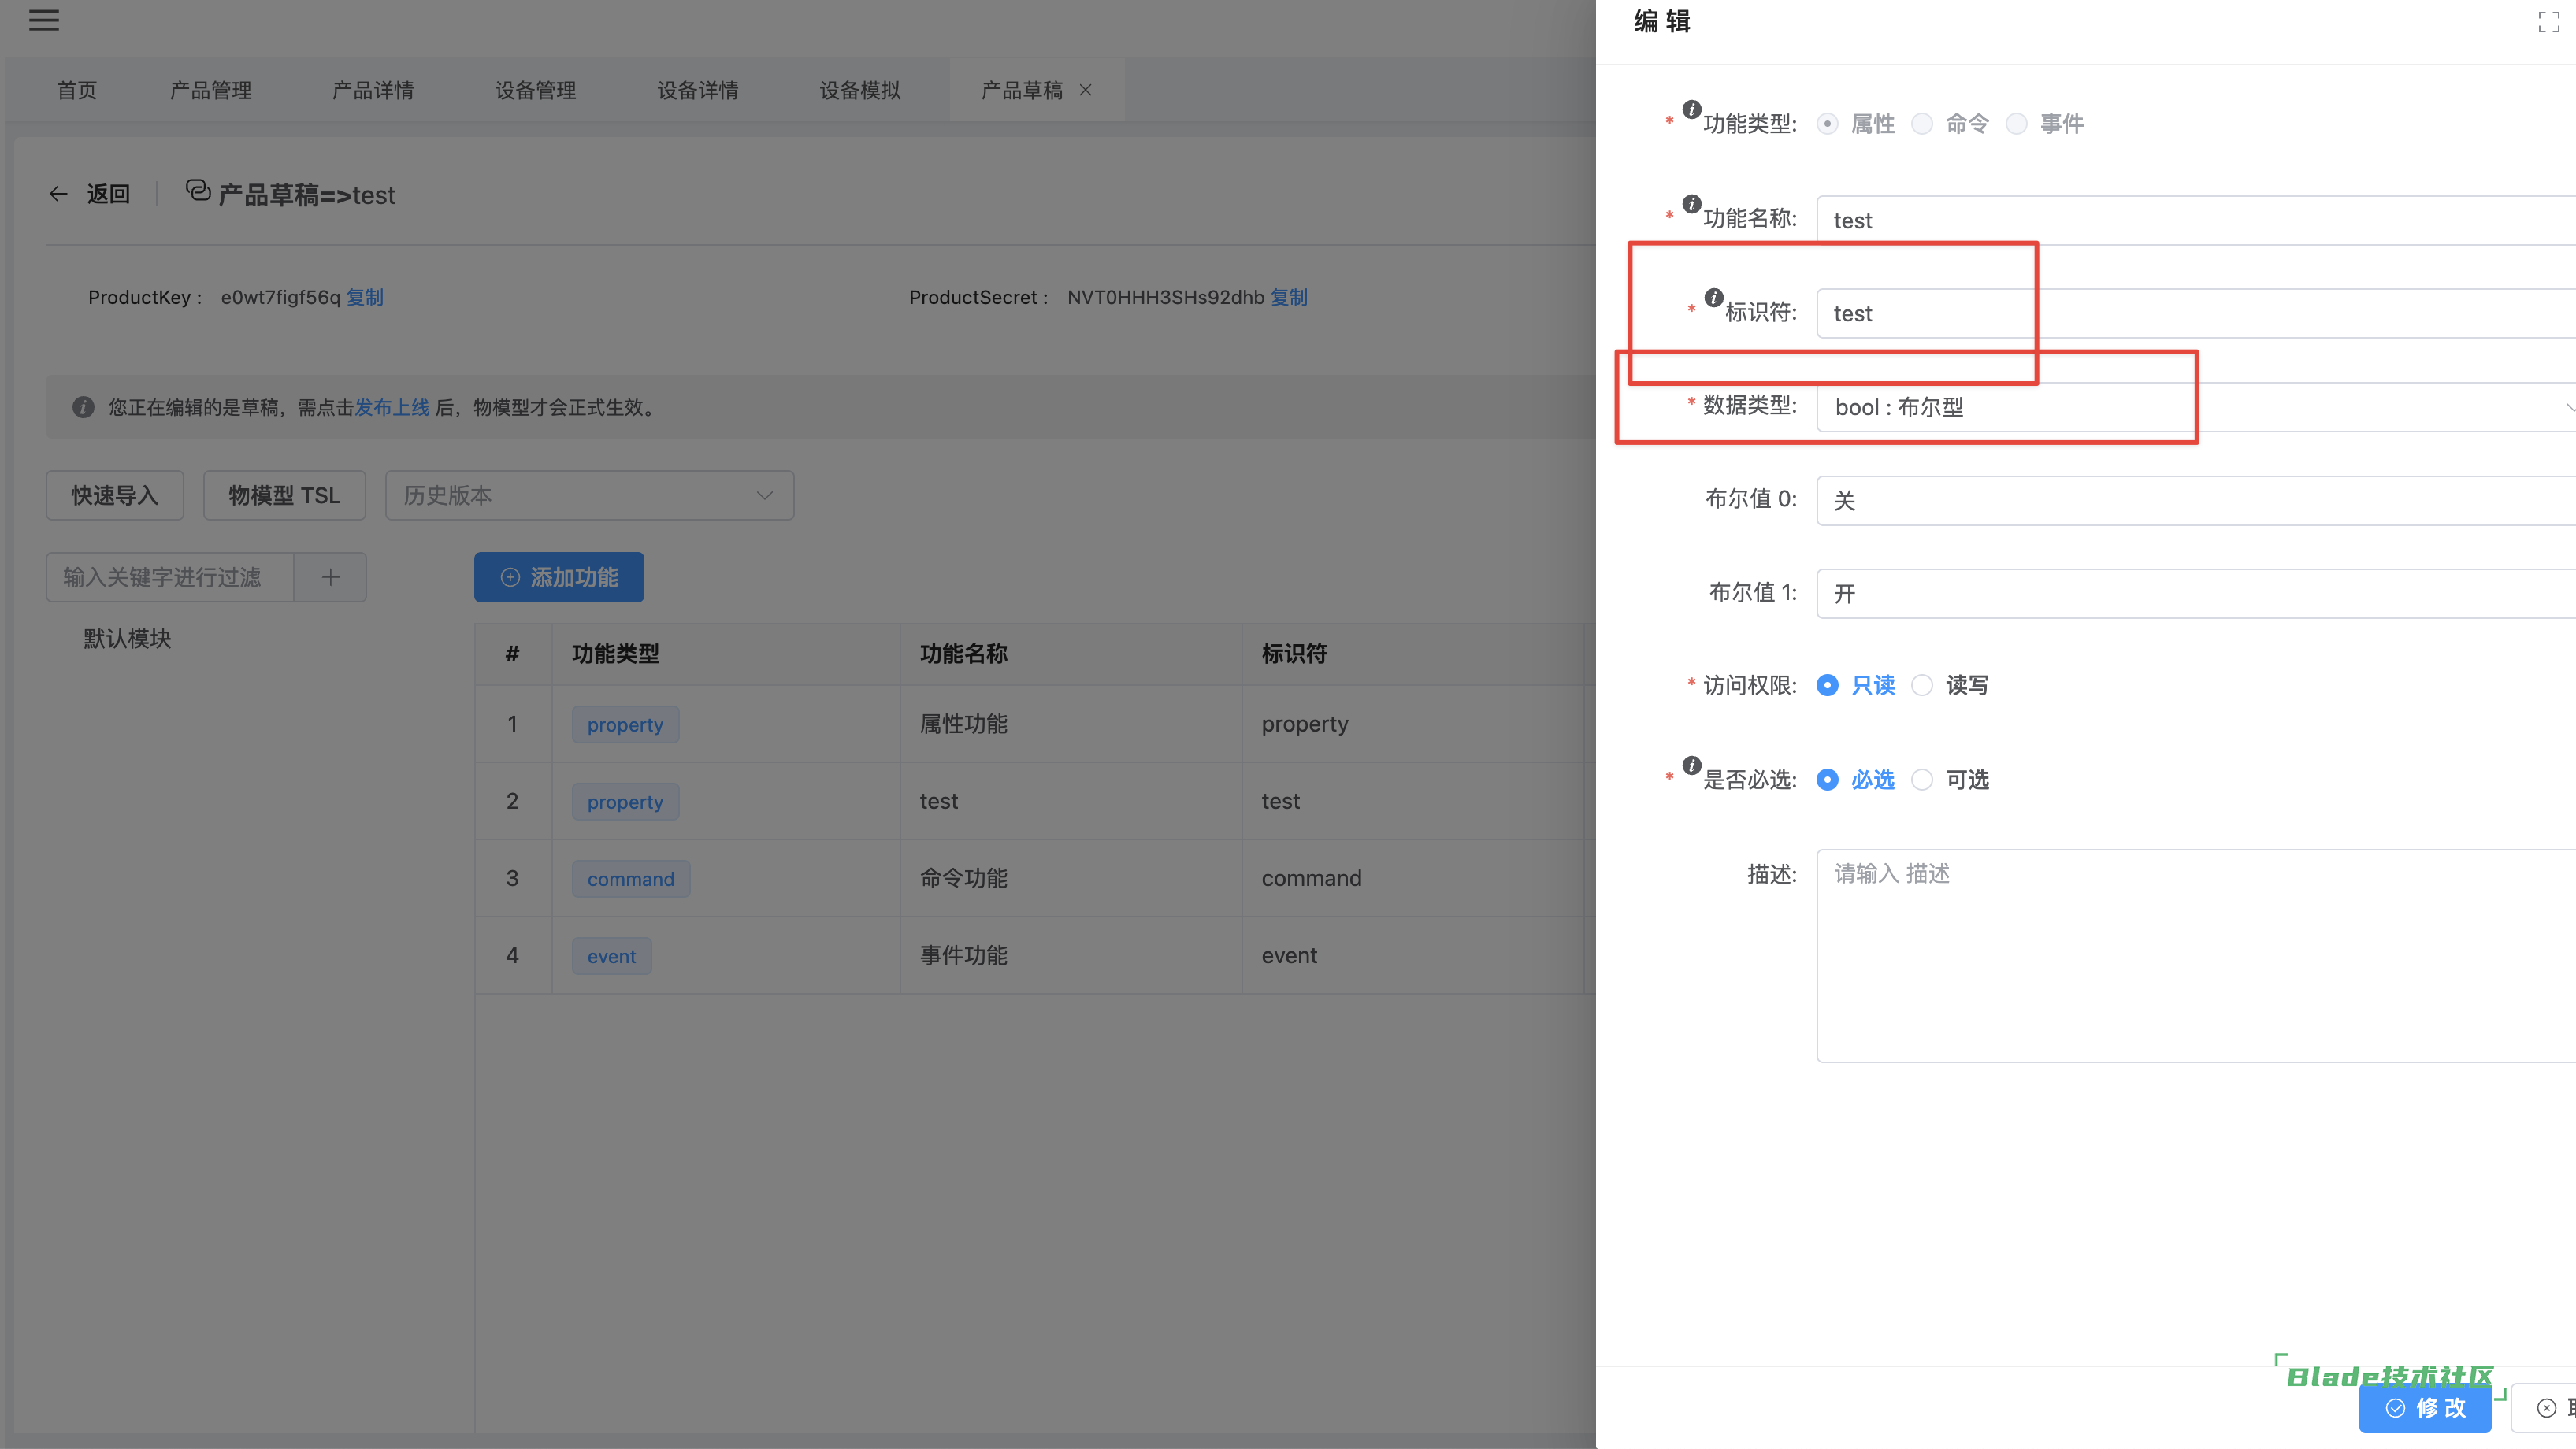Switch to the 产品管理 tab
The image size is (2576, 1449).
point(211,90)
